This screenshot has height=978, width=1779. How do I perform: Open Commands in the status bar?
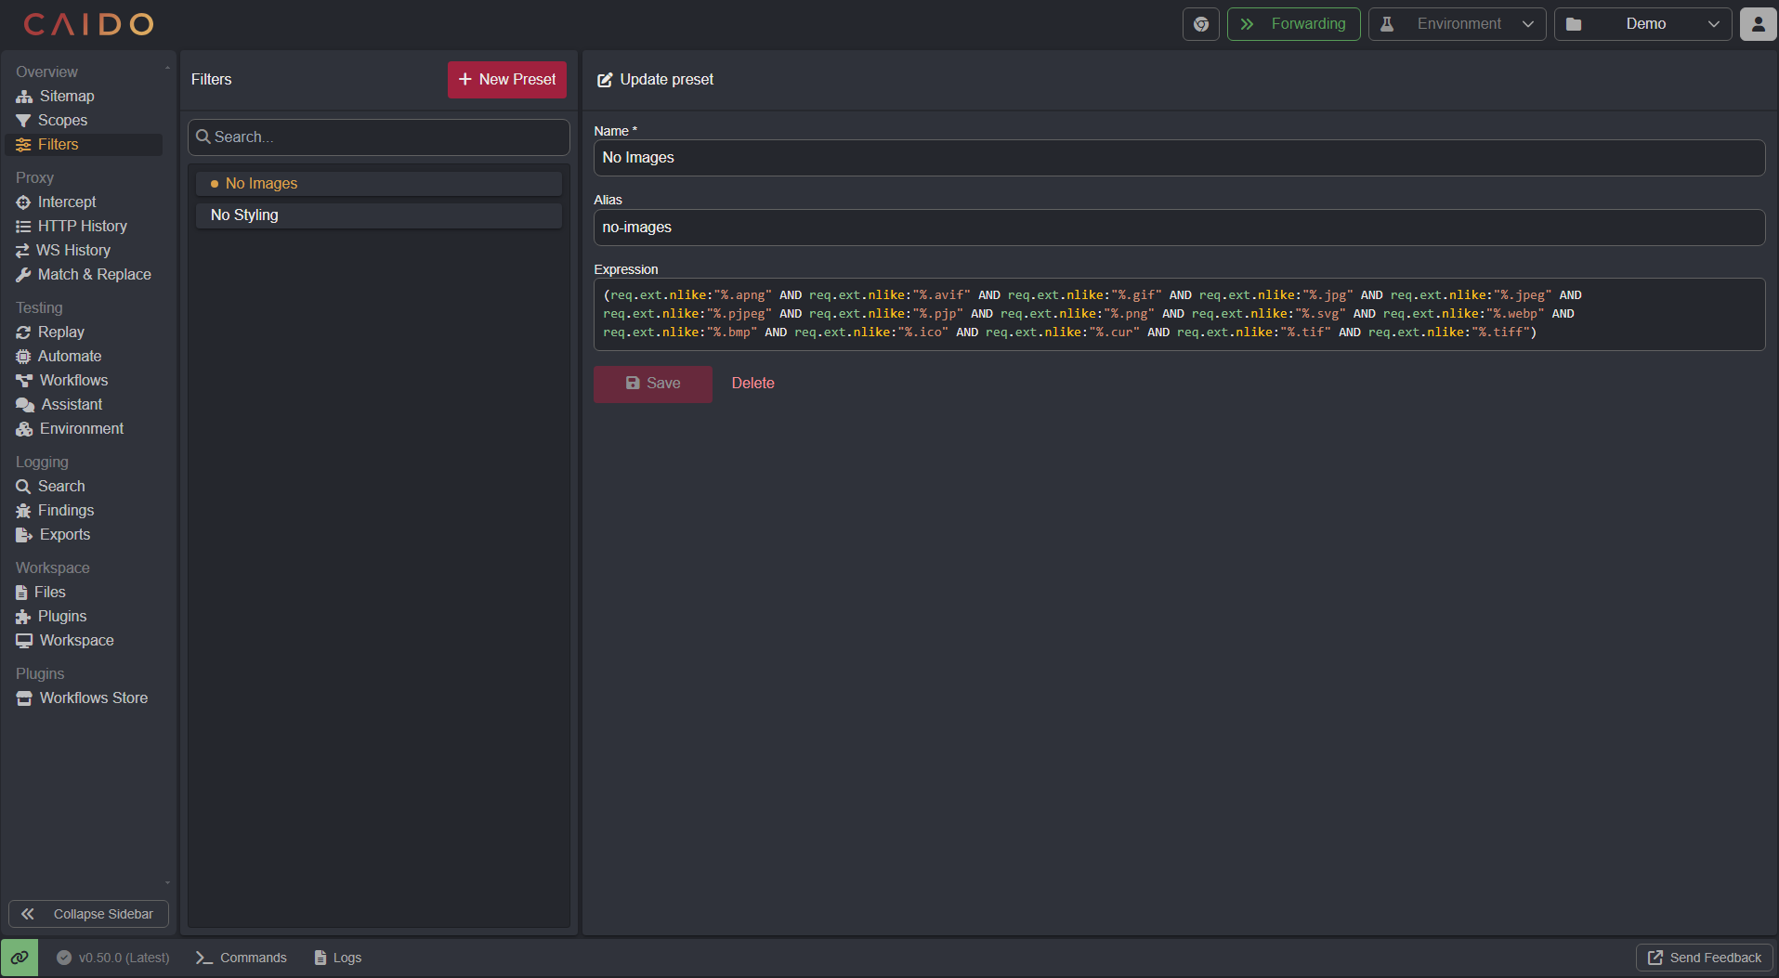coord(242,958)
